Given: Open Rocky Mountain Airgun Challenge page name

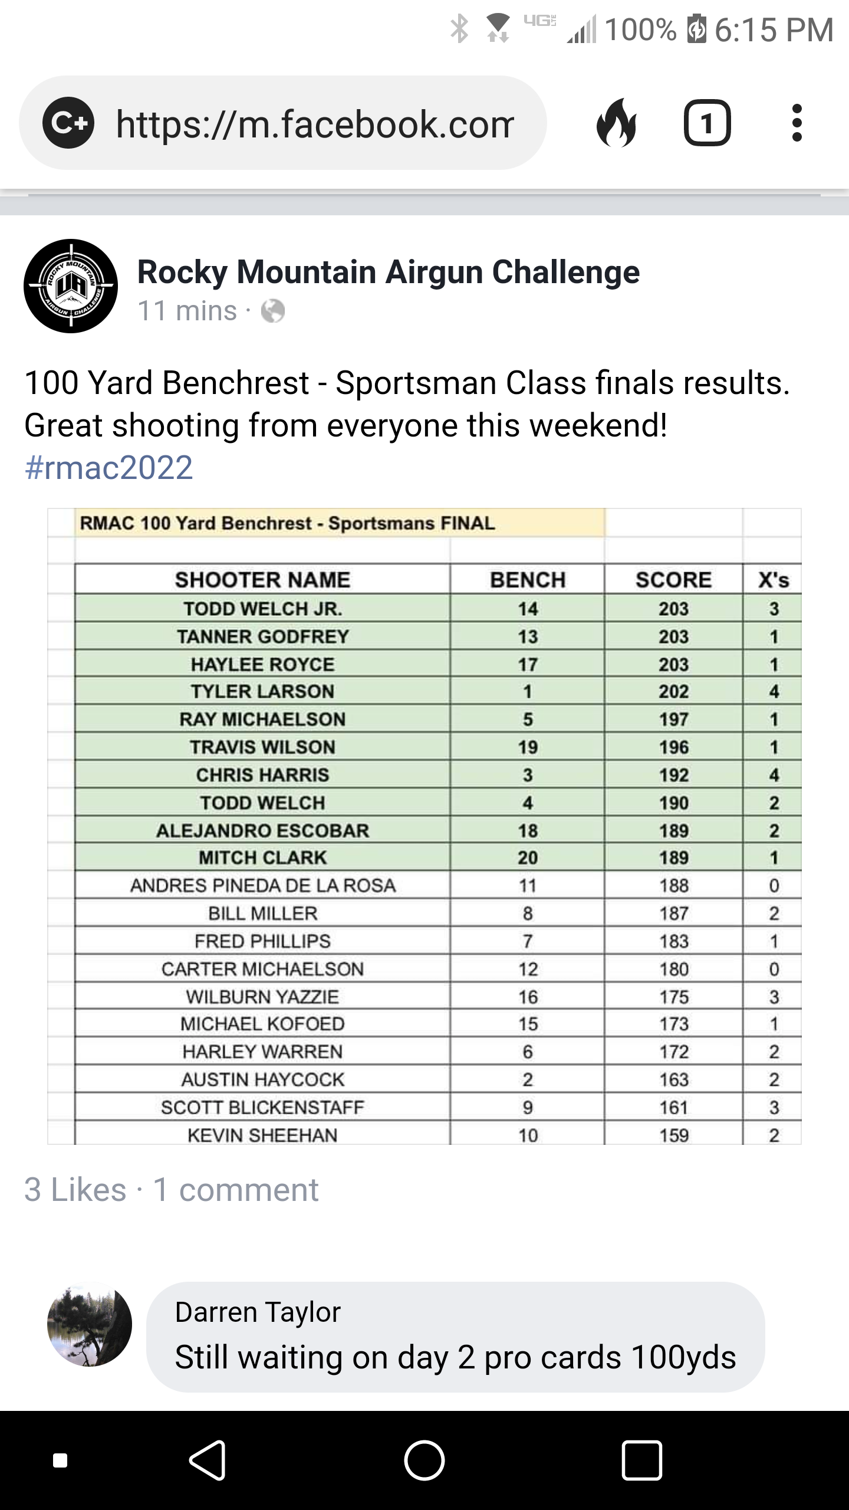Looking at the screenshot, I should pyautogui.click(x=389, y=272).
